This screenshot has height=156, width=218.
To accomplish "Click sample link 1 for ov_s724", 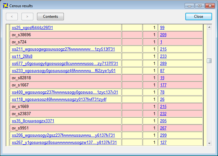I will (x=161, y=42).
